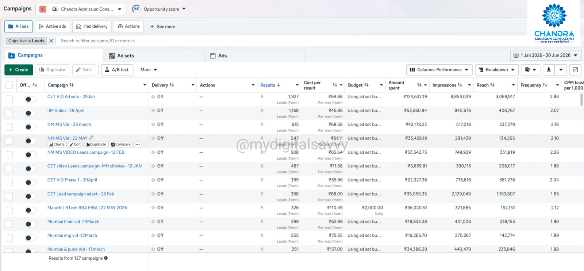Image resolution: width=584 pixels, height=271 pixels.
Task: Open the CET Lead campaign adset - 26 Feb link
Action: [x=81, y=194]
